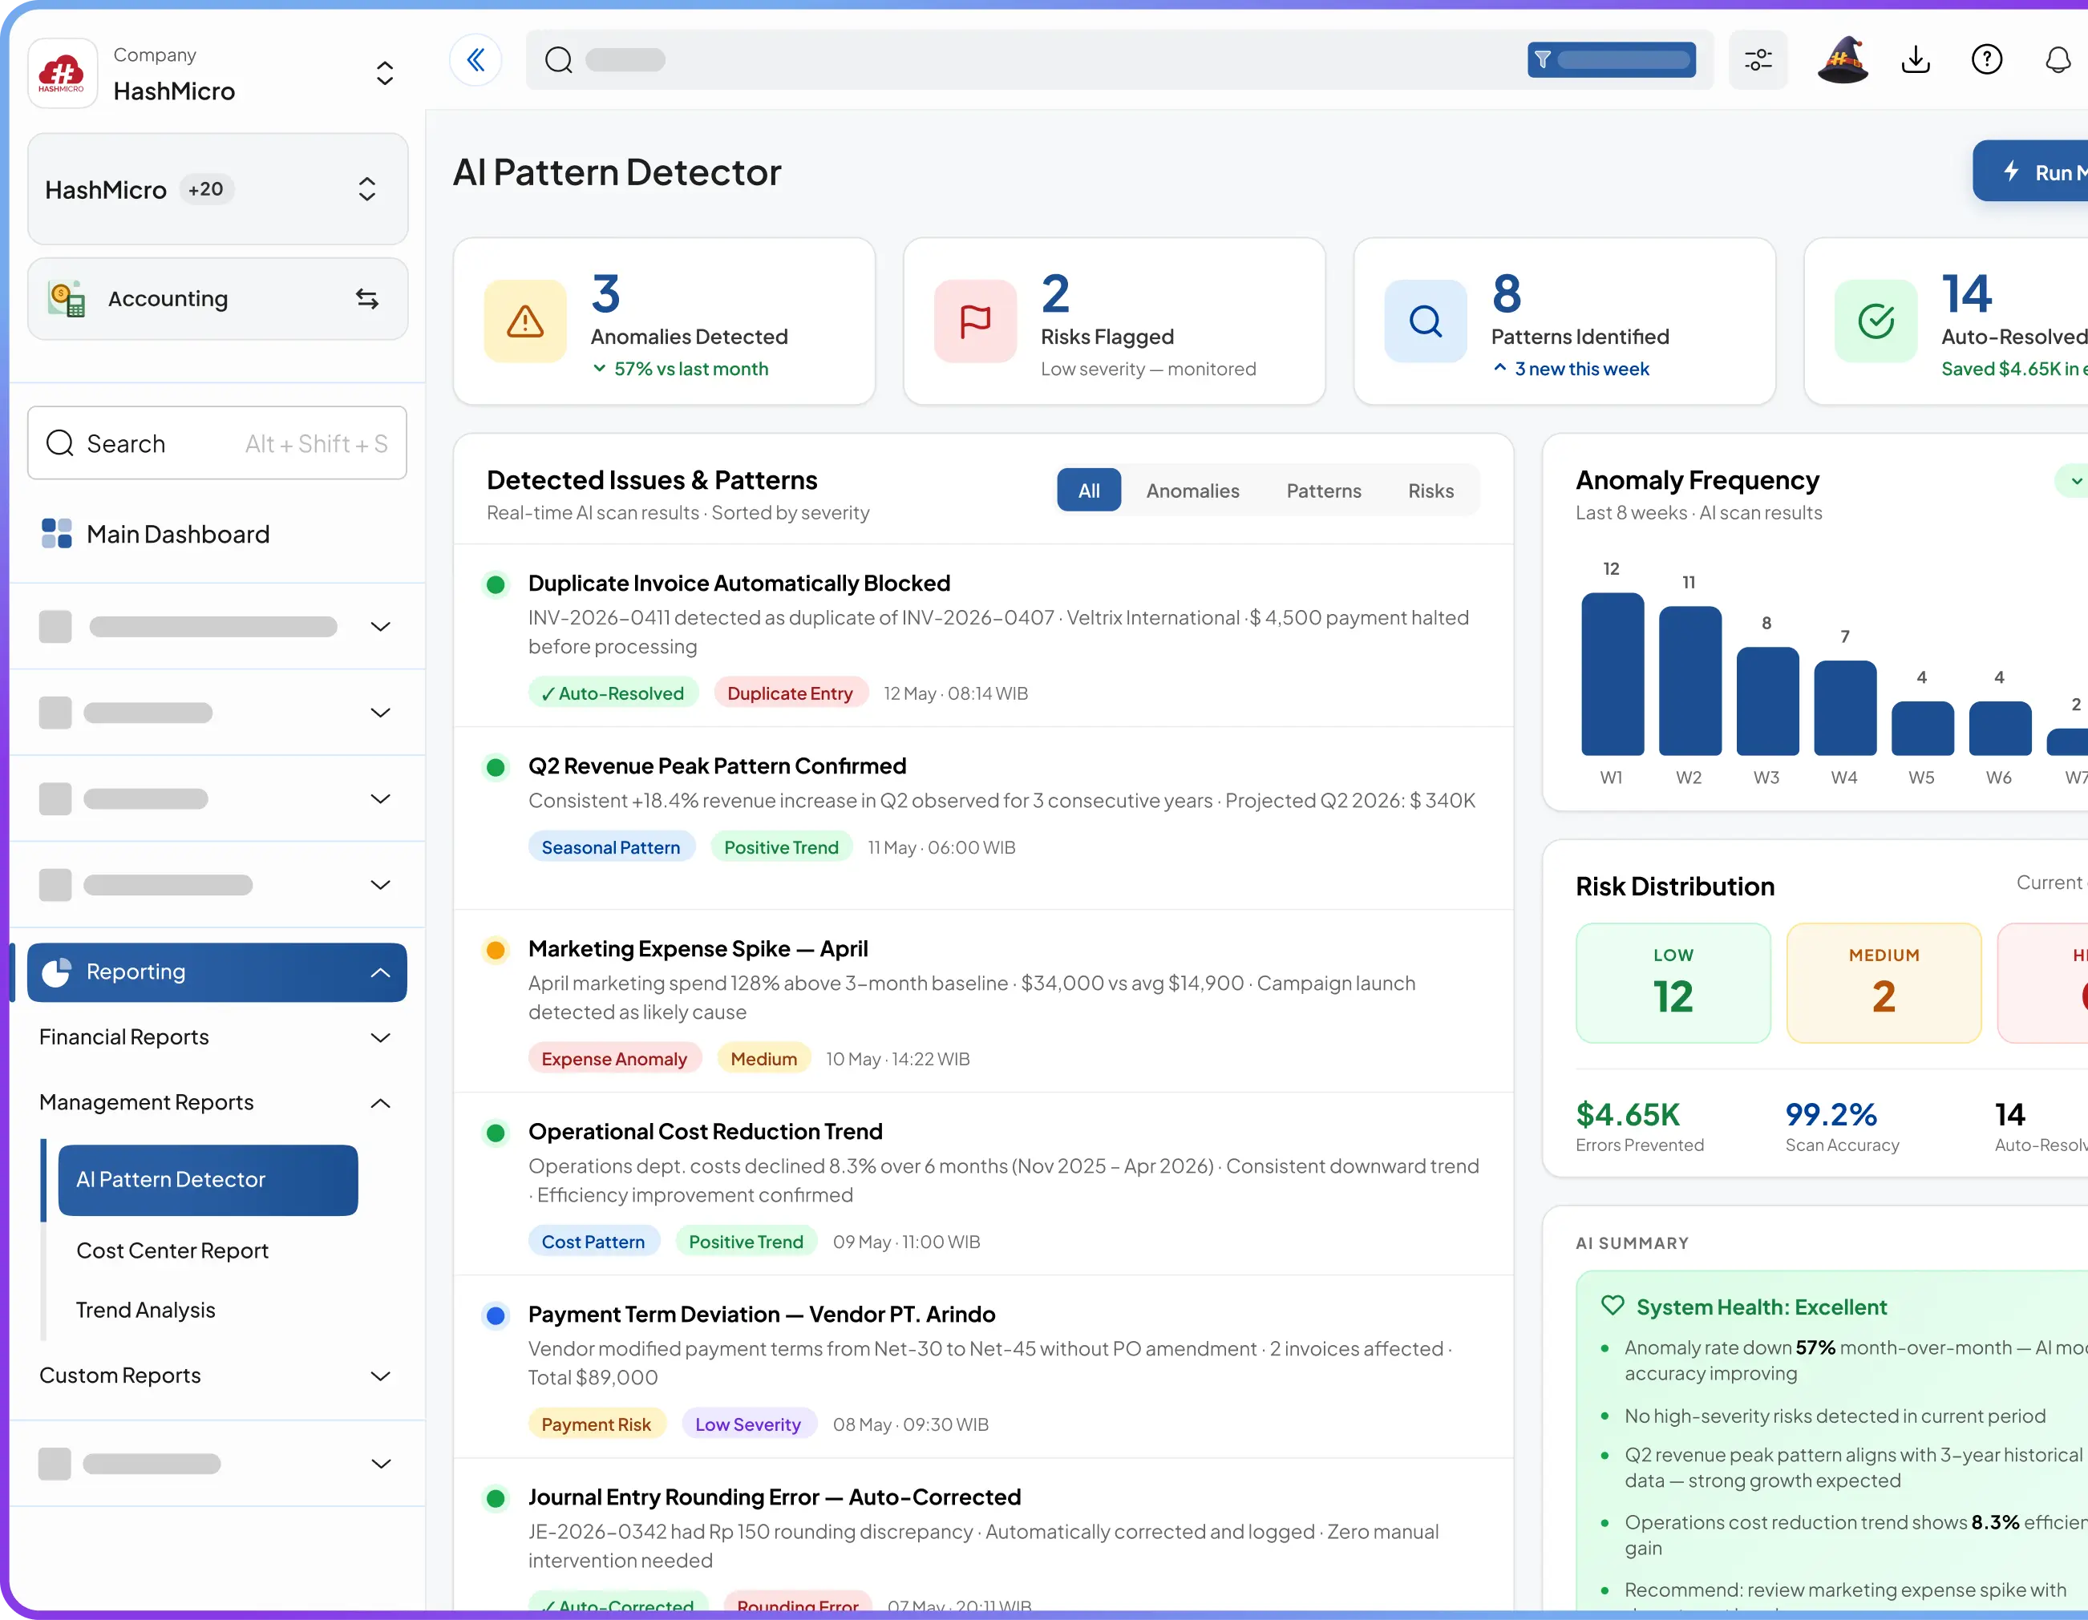Click the $4.65K Errors Prevented value
This screenshot has height=1620, width=2088.
pyautogui.click(x=1627, y=1114)
